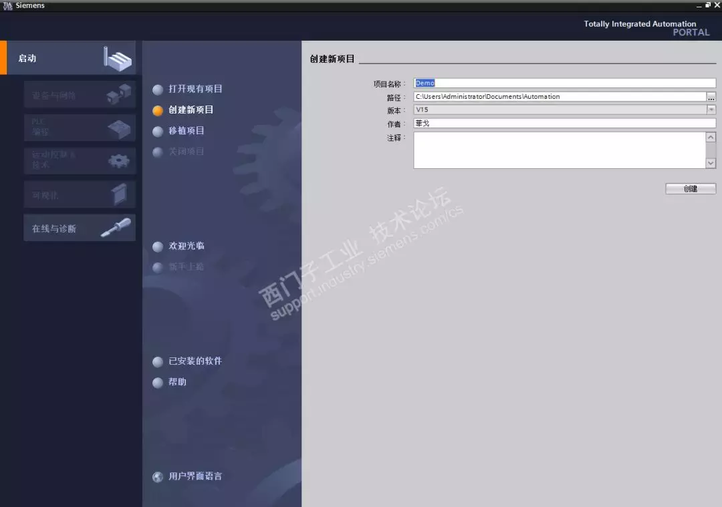Click bullet icon beside 打开现有项目

tap(158, 90)
